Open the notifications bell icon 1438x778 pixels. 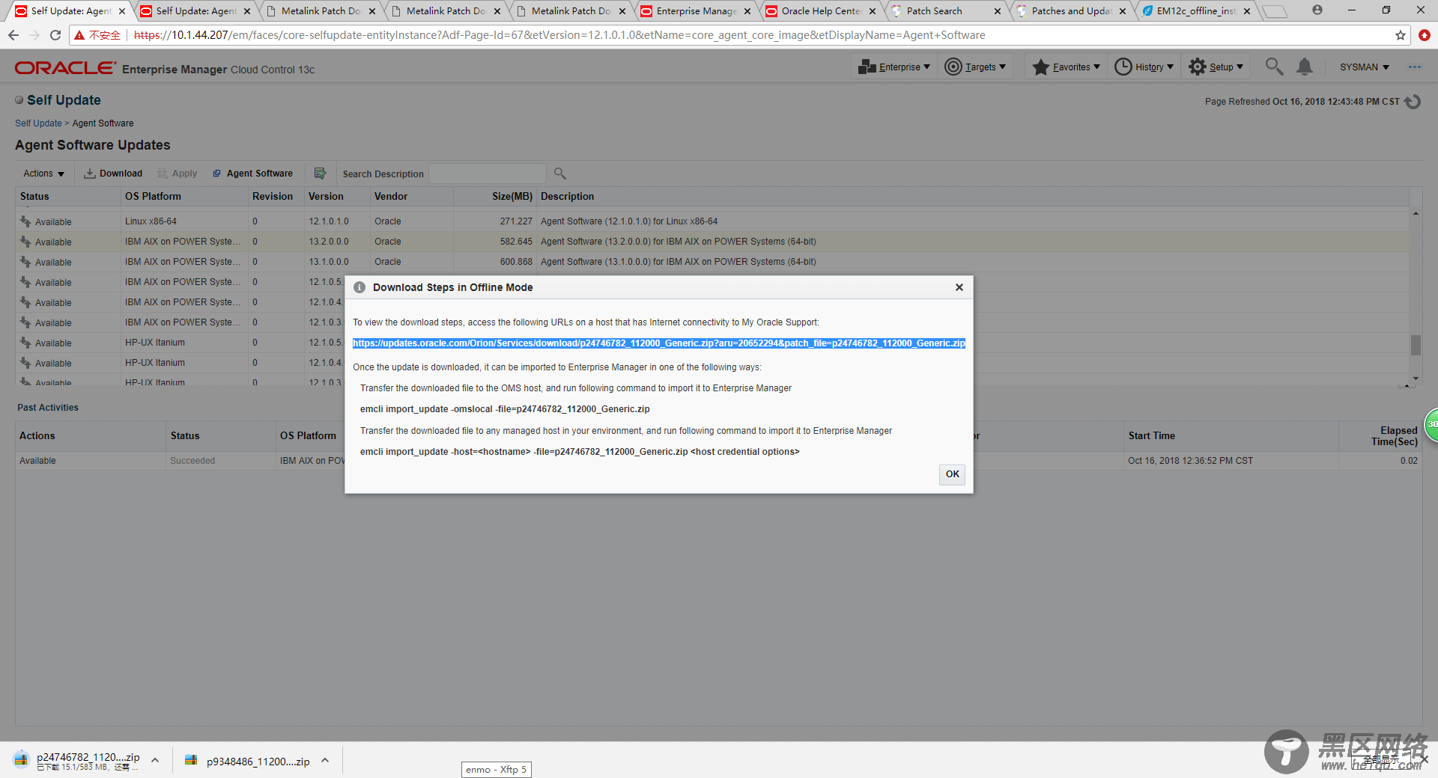pos(1305,67)
